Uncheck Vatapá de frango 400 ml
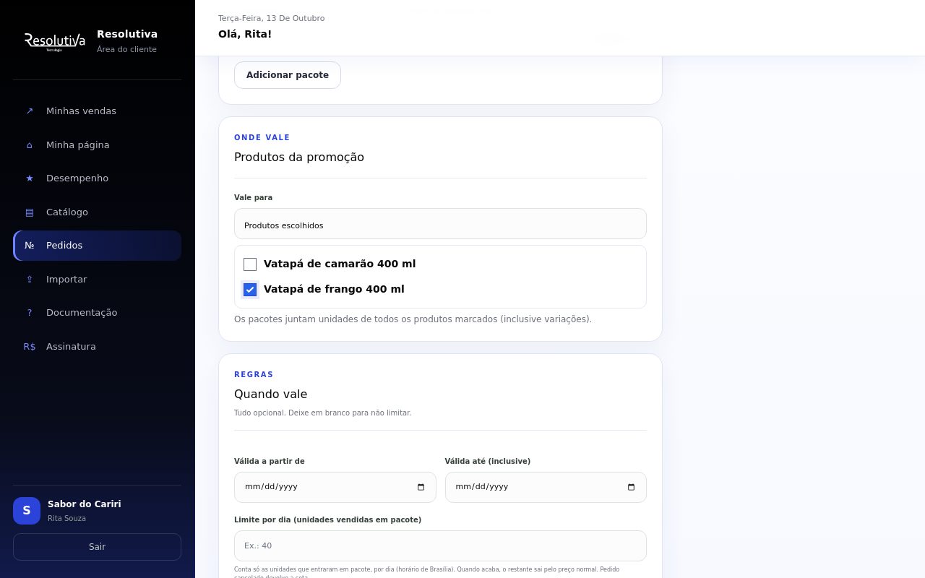The height and width of the screenshot is (578, 925). tap(250, 290)
